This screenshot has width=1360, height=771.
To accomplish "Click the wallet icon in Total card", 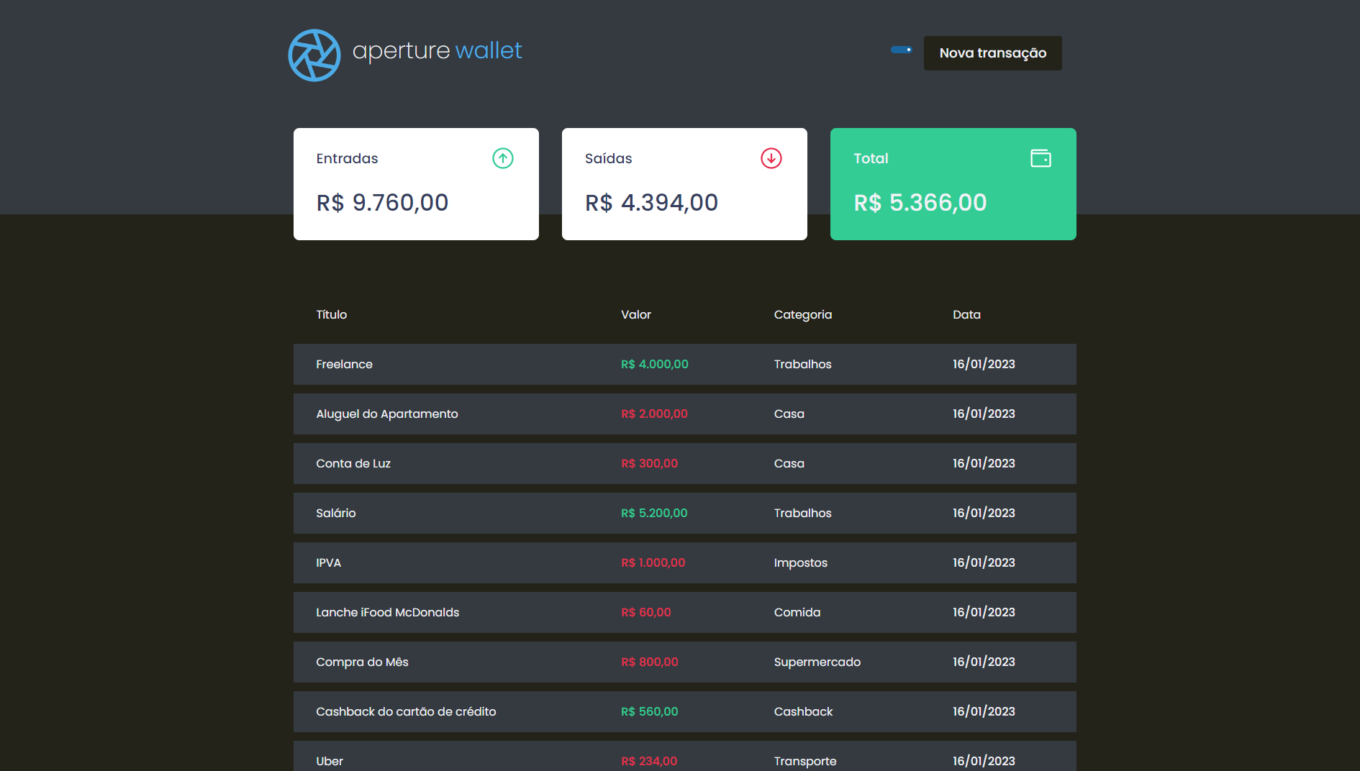I will coord(1041,158).
